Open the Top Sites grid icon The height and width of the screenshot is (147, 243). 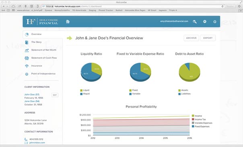[14, 10]
